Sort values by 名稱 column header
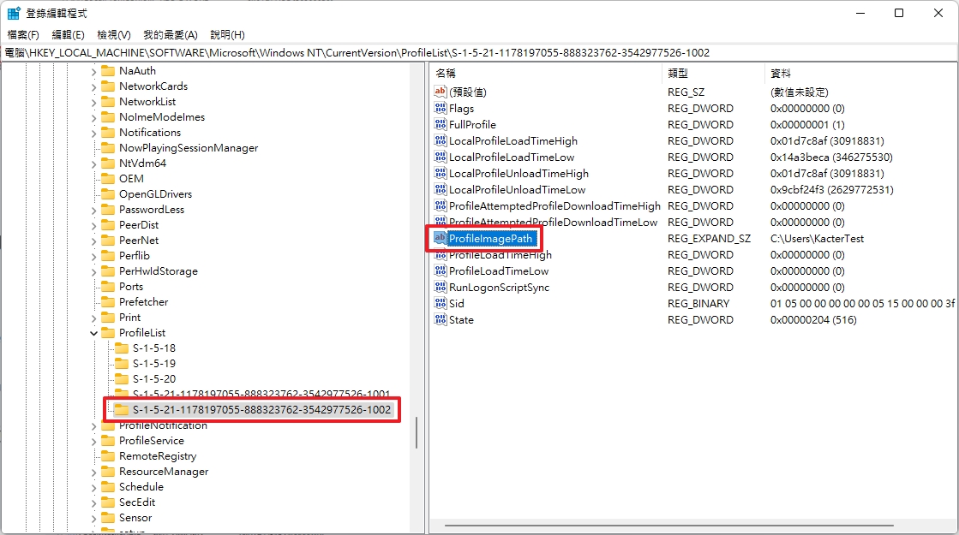Image resolution: width=959 pixels, height=535 pixels. pyautogui.click(x=446, y=74)
